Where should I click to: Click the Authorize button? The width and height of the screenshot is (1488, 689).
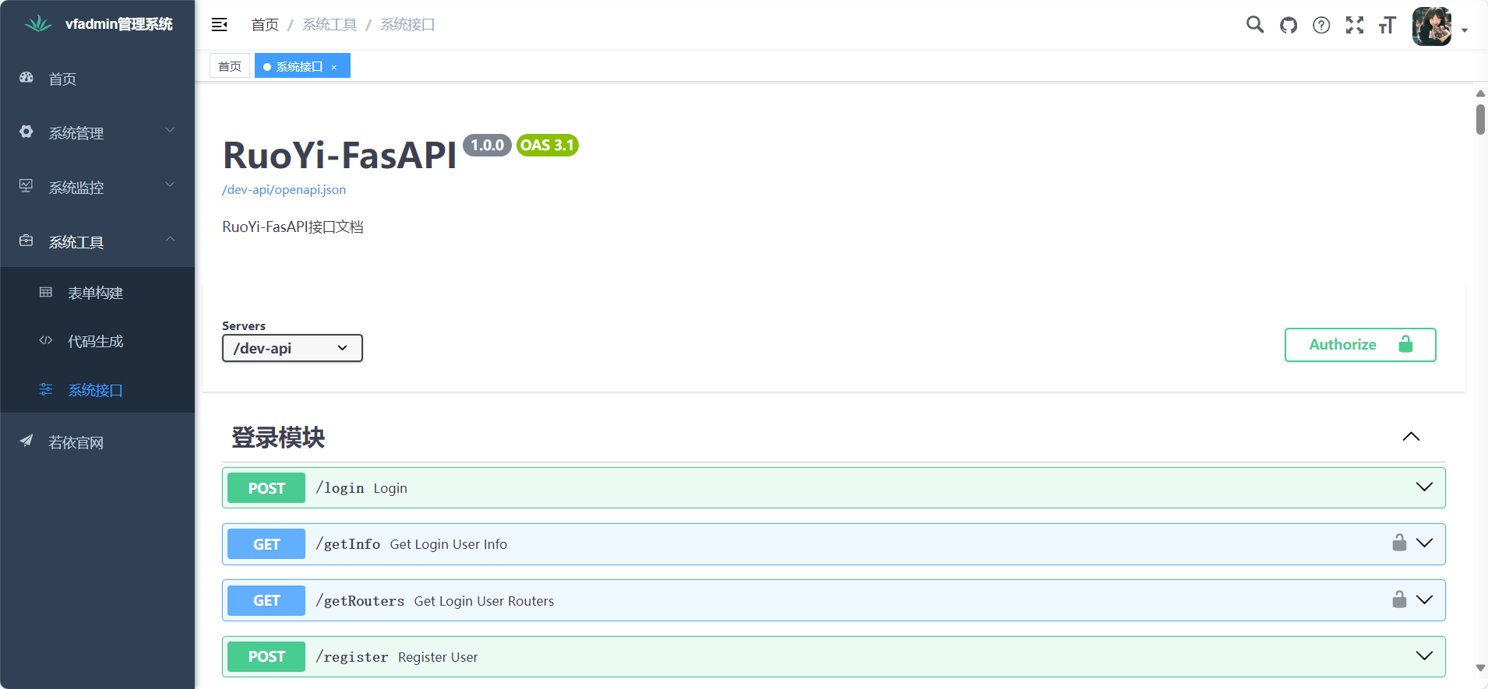click(1359, 345)
